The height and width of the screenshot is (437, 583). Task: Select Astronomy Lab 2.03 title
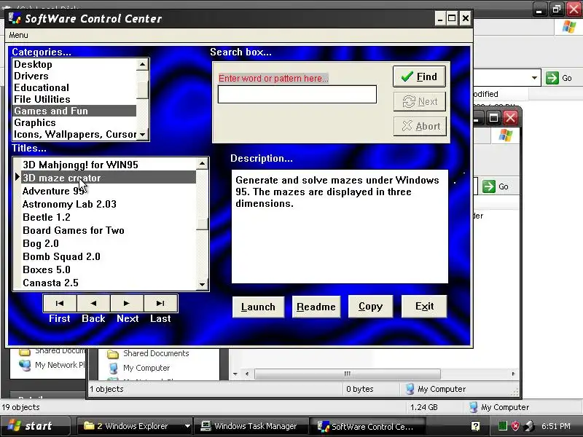coord(109,204)
